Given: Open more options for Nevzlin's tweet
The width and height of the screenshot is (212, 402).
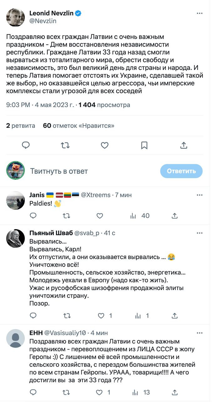Looking at the screenshot, I should click(x=199, y=13).
